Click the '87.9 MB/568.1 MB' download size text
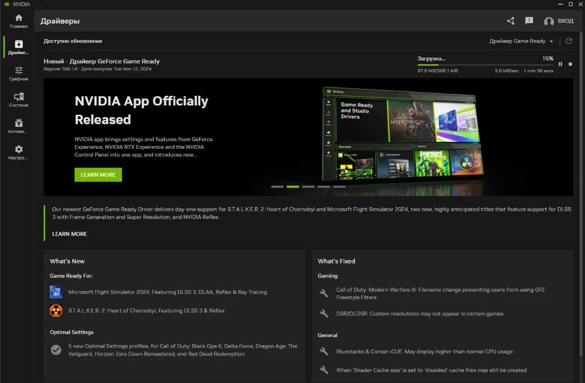 coord(438,71)
